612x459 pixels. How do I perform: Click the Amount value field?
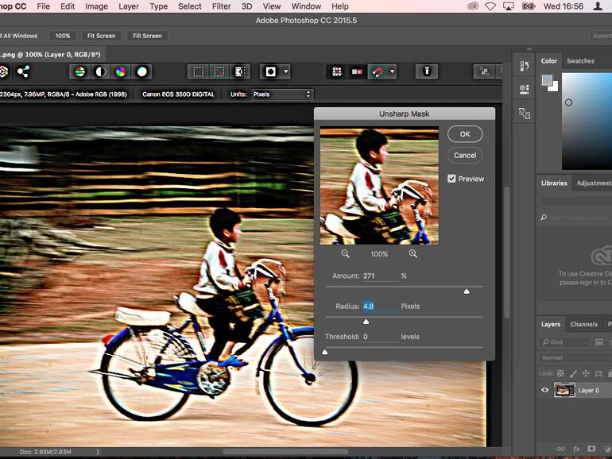click(x=381, y=276)
